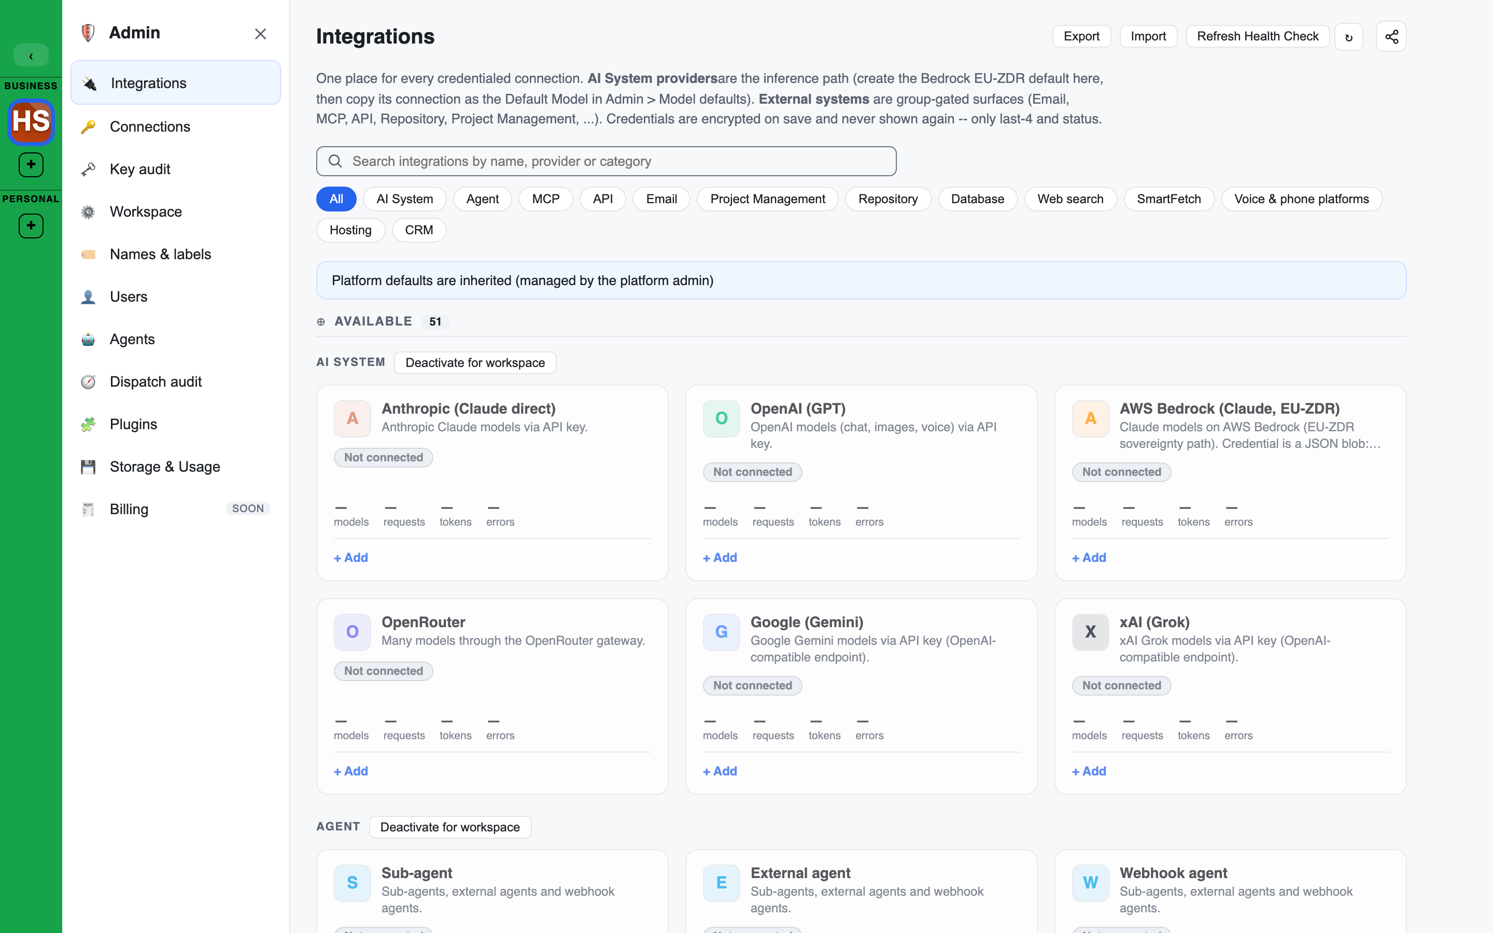Deactivate AI System for workspace

pyautogui.click(x=475, y=363)
